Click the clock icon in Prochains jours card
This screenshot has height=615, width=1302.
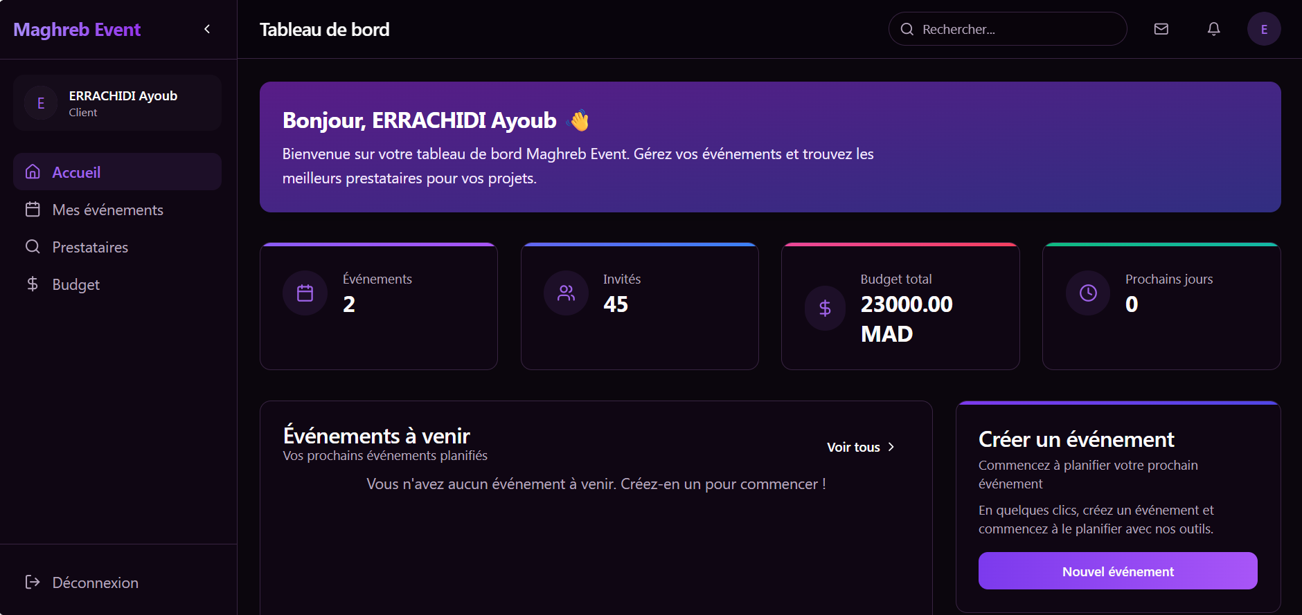point(1088,293)
